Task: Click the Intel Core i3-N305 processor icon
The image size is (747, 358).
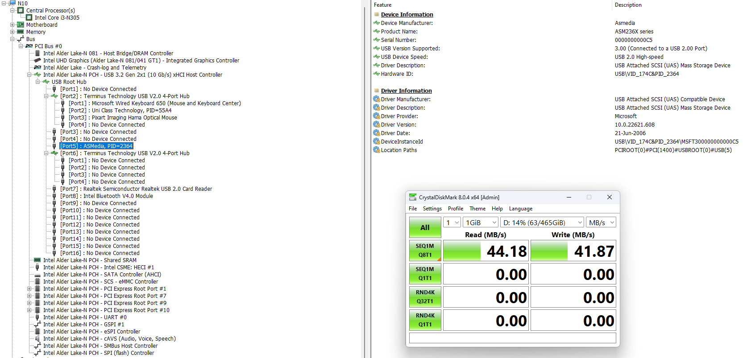Action: [x=29, y=18]
